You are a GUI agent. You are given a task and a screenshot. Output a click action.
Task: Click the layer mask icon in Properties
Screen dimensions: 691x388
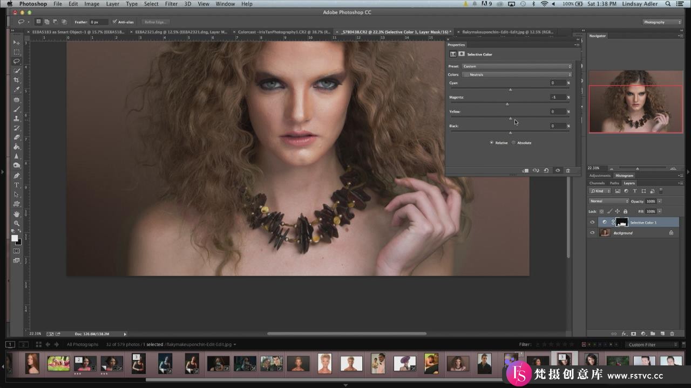point(462,54)
